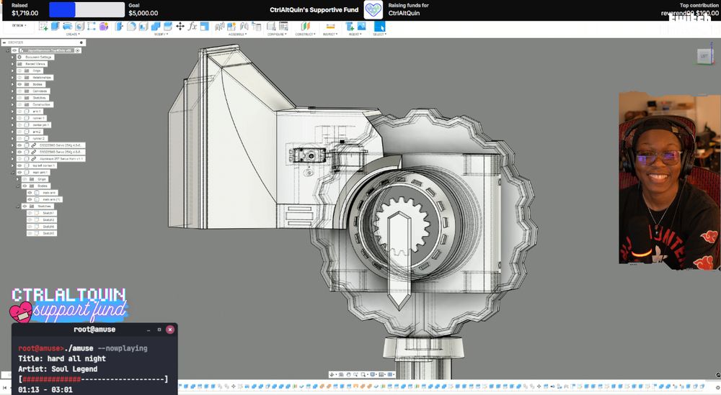Select the Sketch6 item in browser
Image resolution: width=721 pixels, height=395 pixels.
coord(48,227)
